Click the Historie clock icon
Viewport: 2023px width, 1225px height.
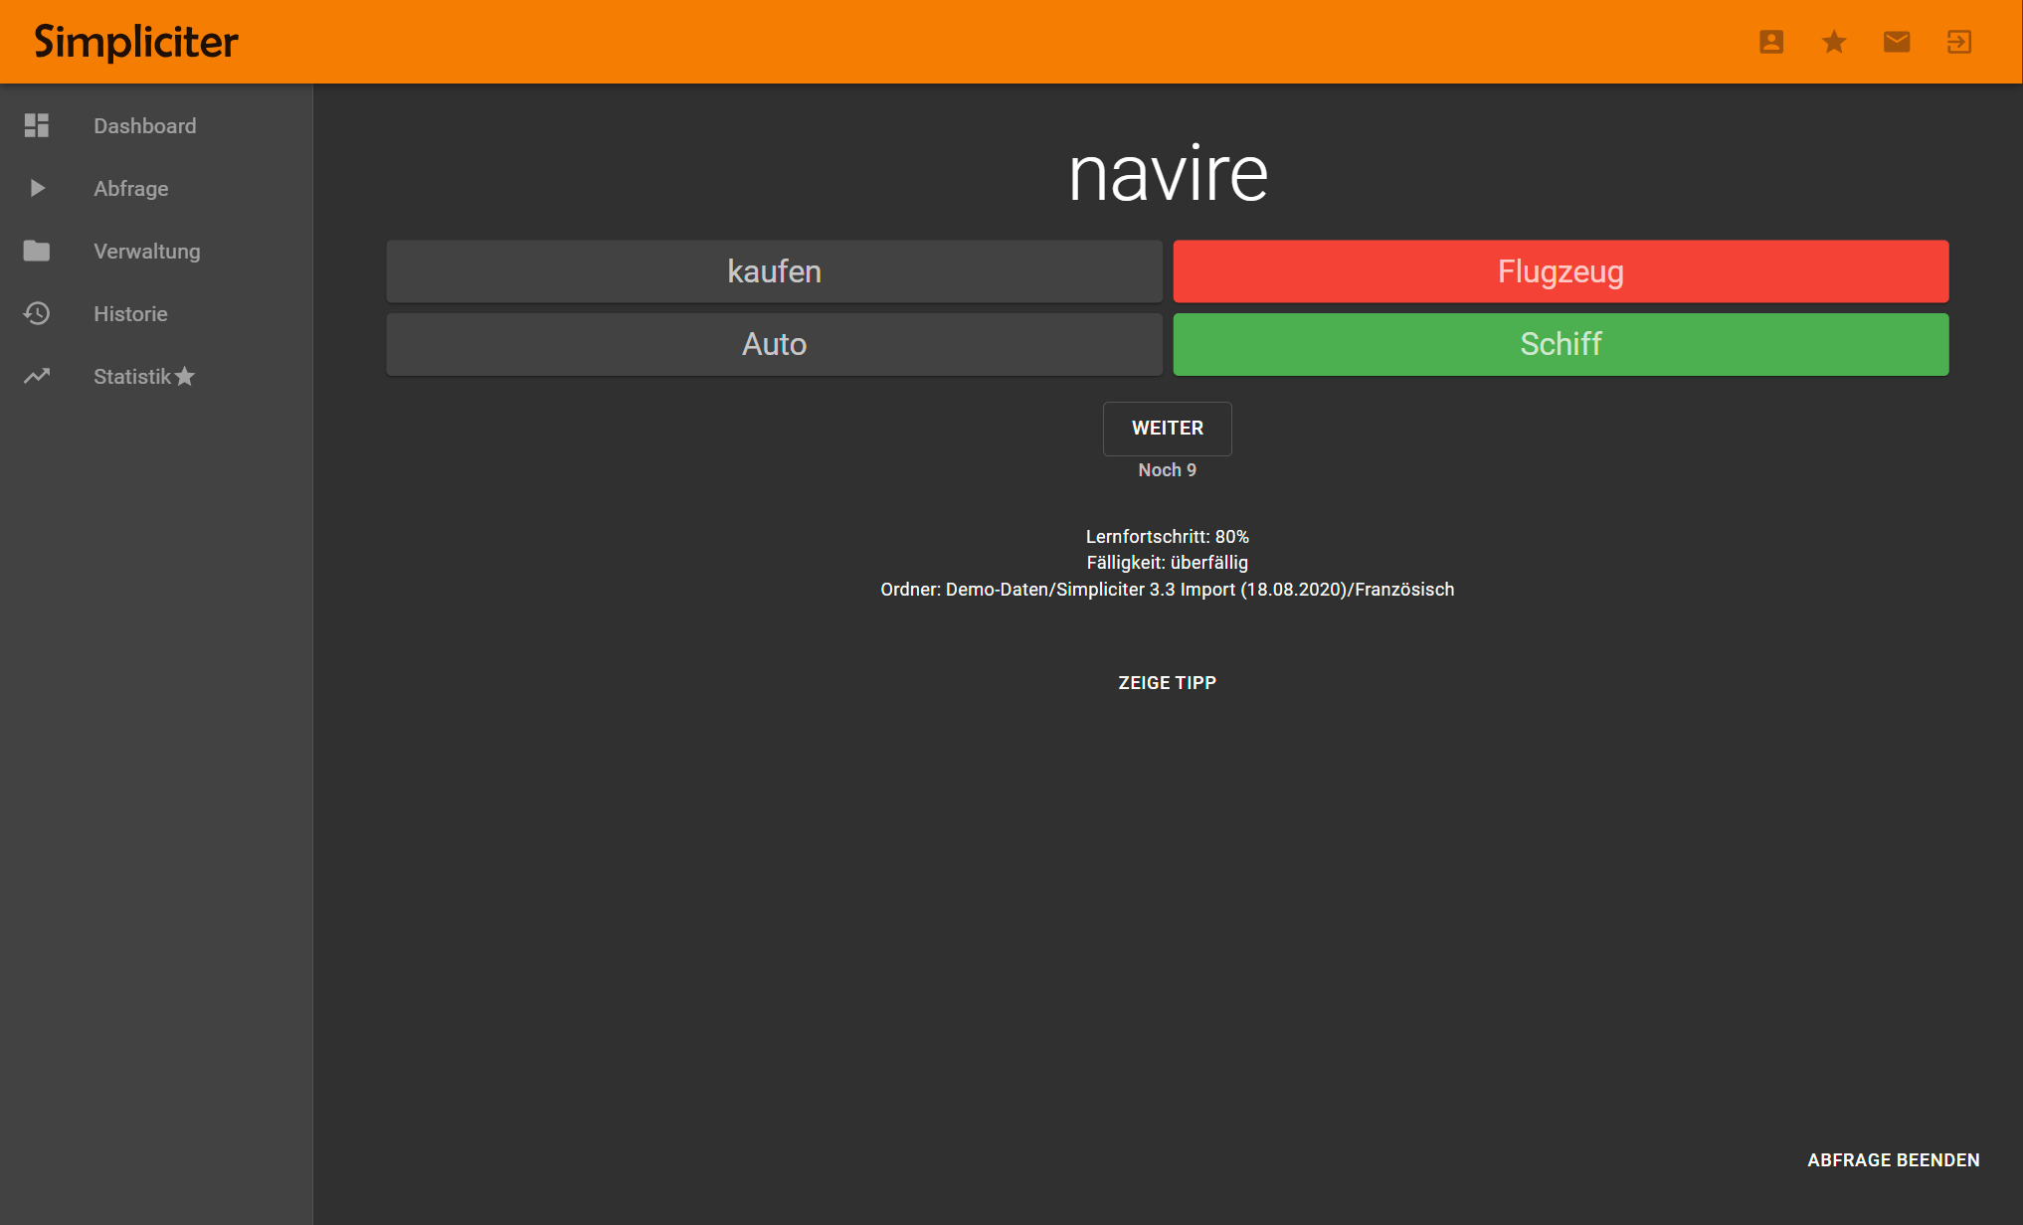[37, 313]
